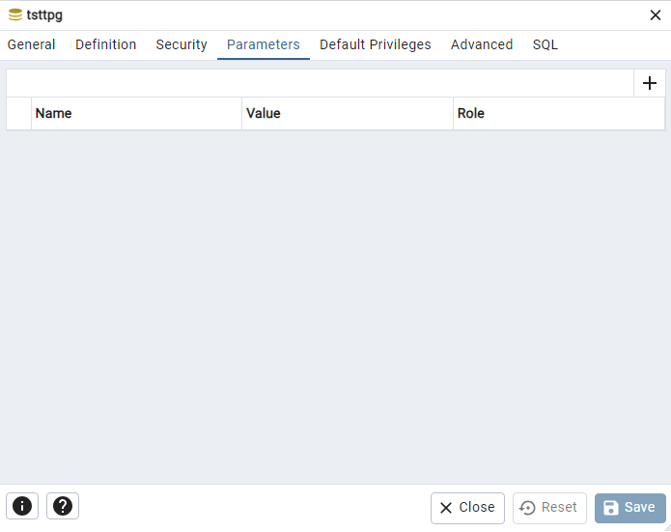The image size is (671, 532).
Task: Save the database properties
Action: (629, 508)
